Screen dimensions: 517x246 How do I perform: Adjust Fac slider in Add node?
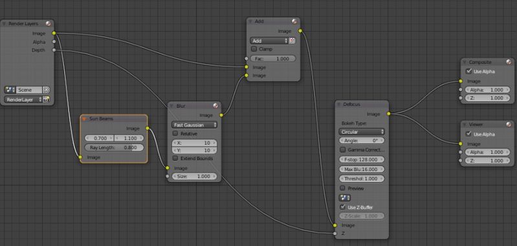[273, 59]
